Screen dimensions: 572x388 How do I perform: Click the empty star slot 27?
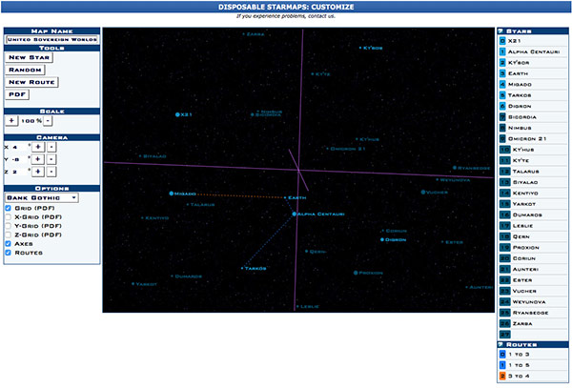(x=505, y=335)
